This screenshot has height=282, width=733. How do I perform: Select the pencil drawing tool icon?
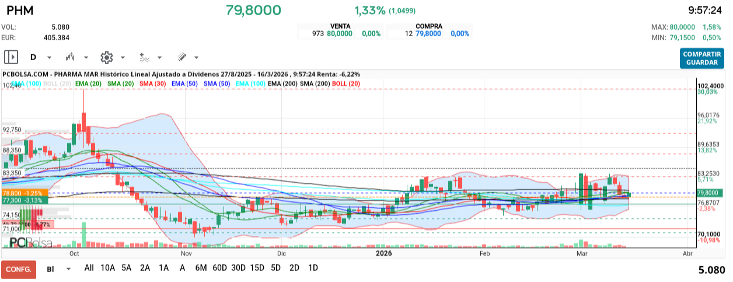coord(181,57)
